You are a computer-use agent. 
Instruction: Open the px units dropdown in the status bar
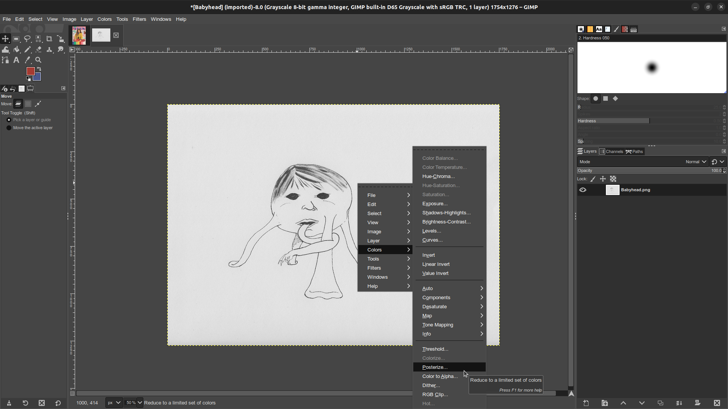[113, 403]
